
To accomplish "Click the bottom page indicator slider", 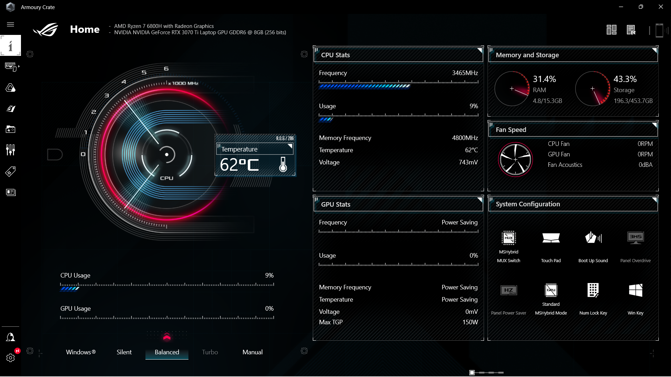I will [486, 372].
